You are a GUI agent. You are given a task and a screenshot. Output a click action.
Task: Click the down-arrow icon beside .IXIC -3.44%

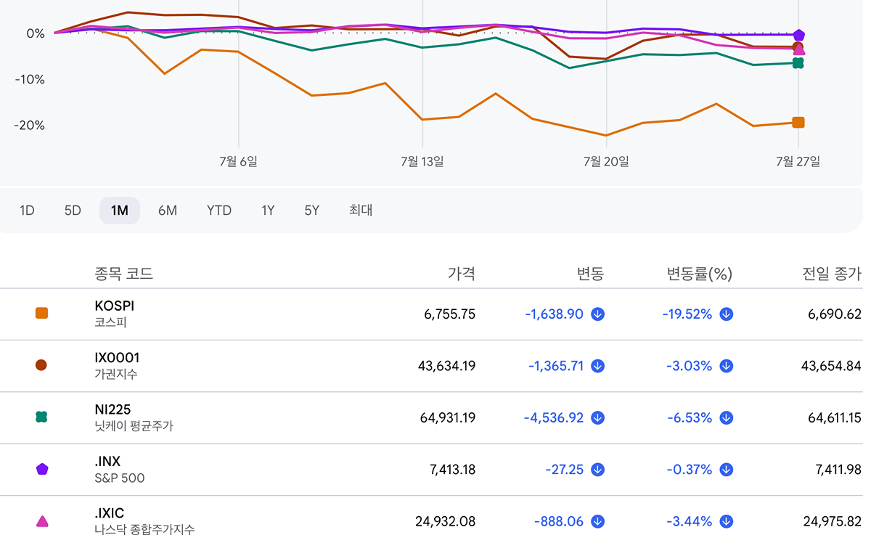click(727, 521)
